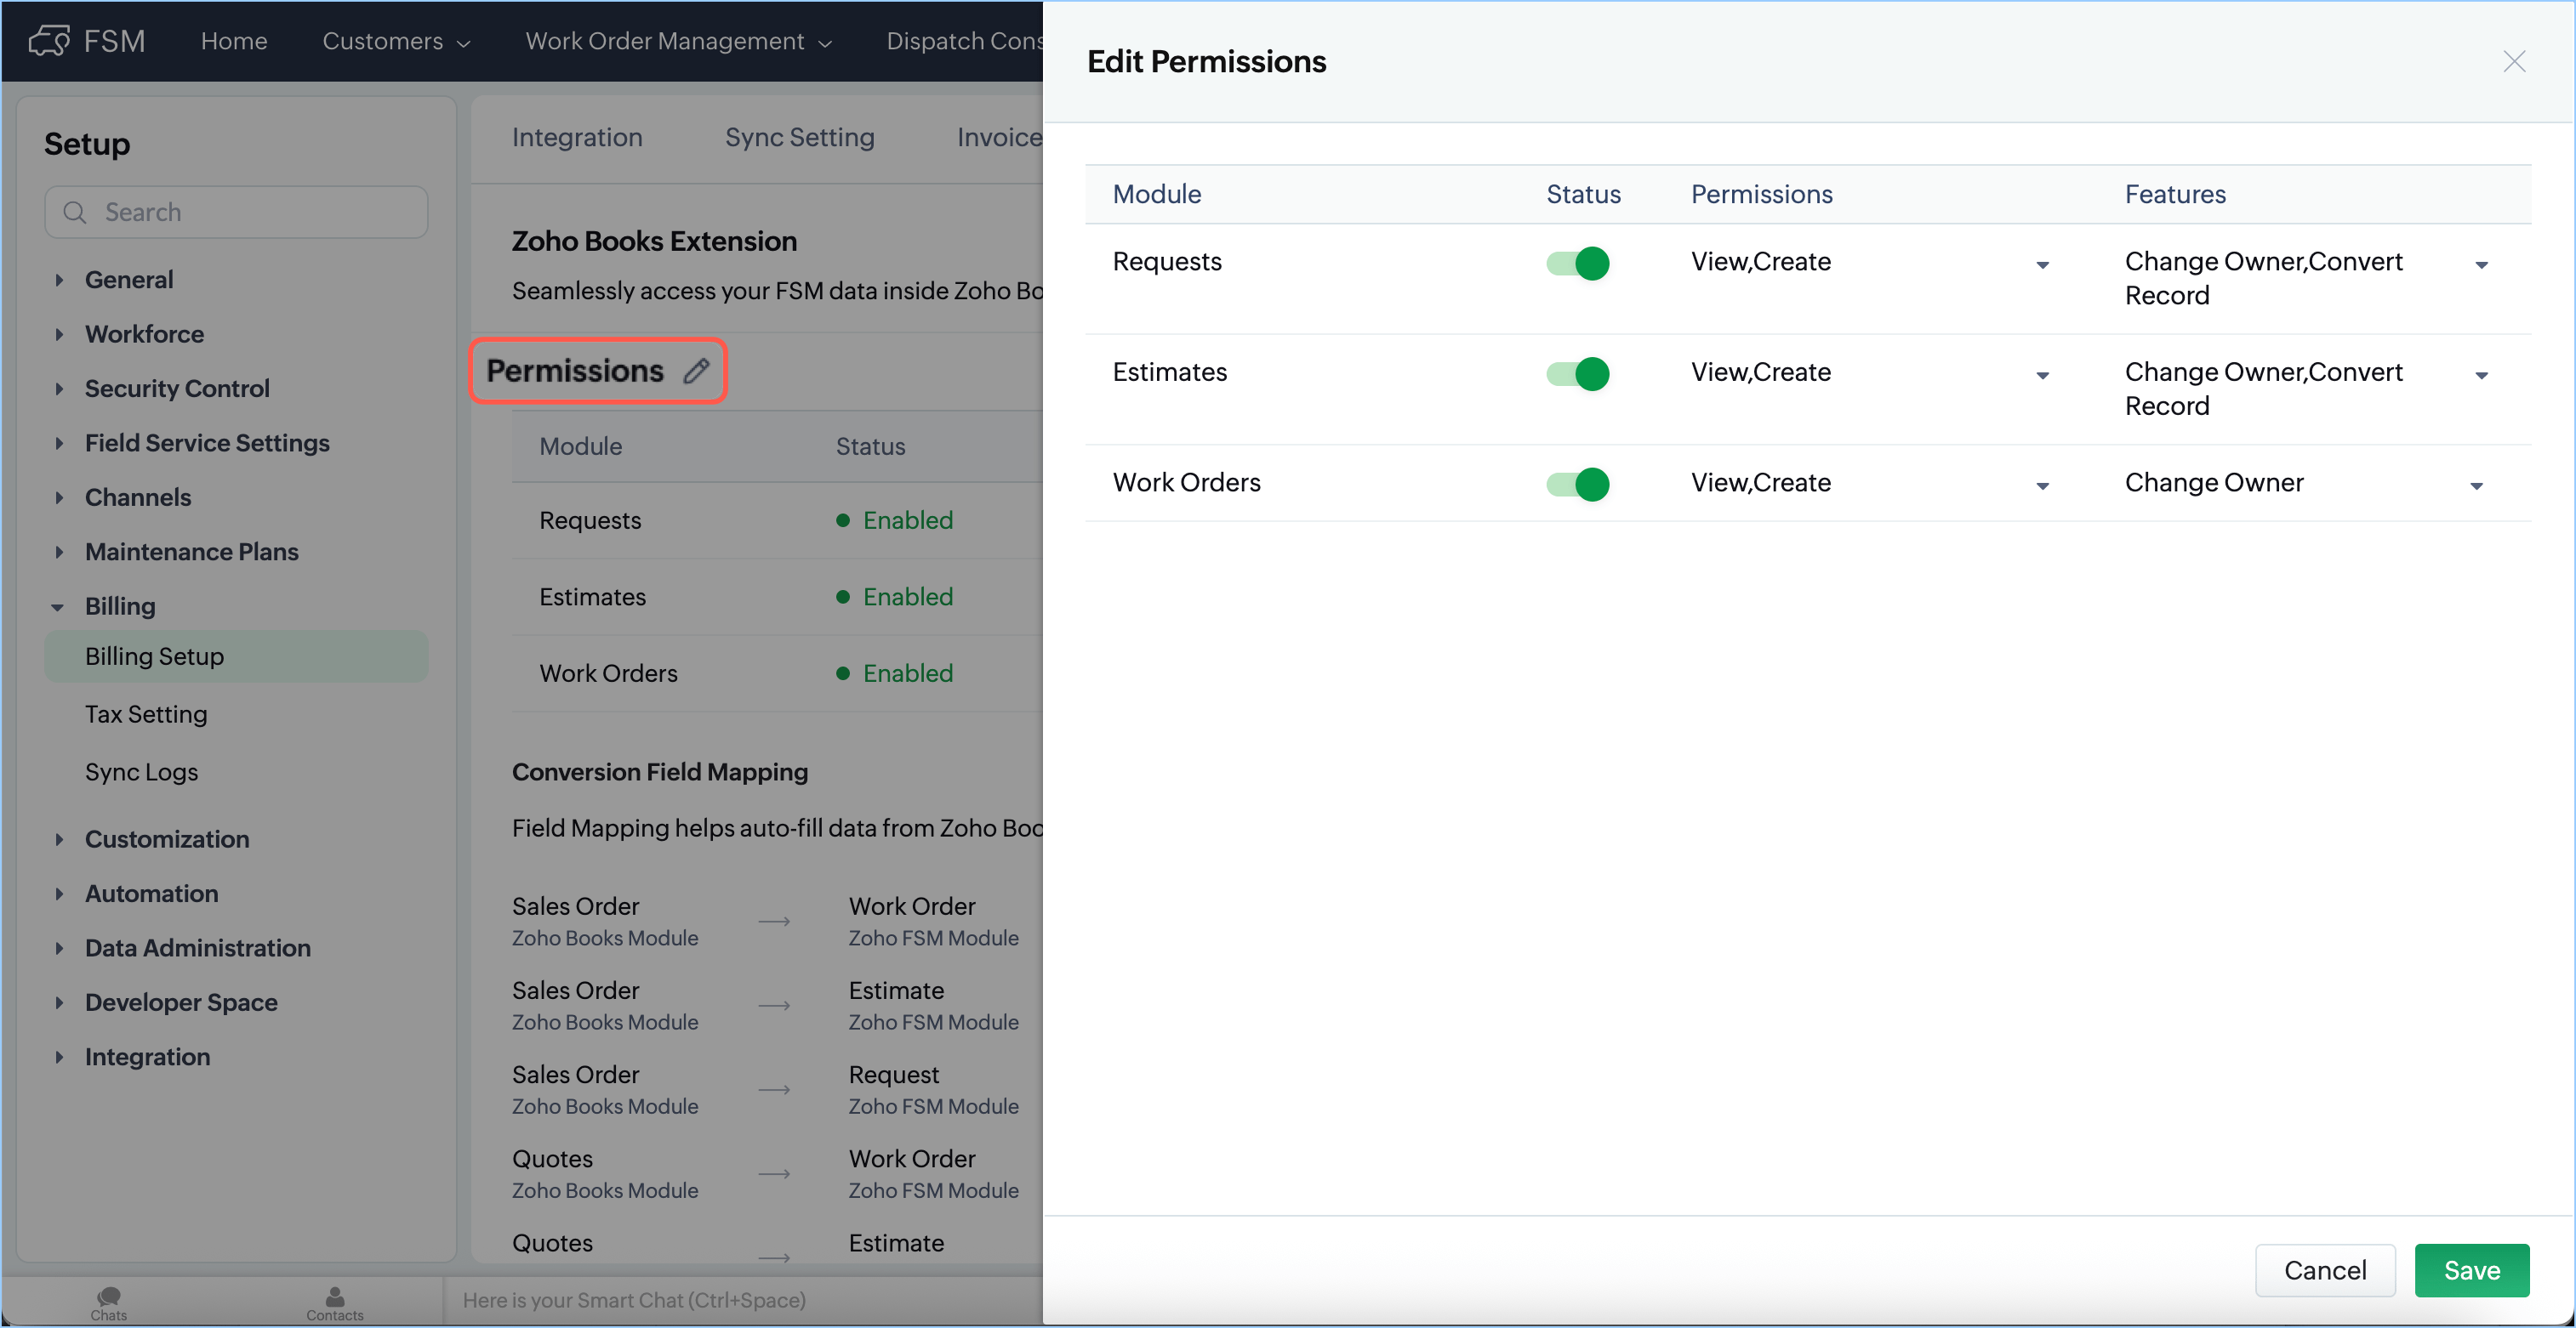
Task: Click the FSM logo icon
Action: pyautogui.click(x=49, y=41)
